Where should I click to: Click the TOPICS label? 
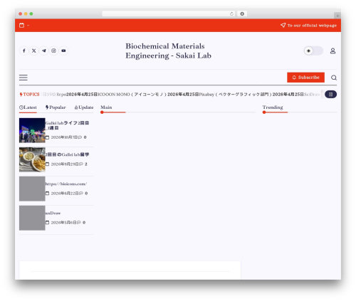[29, 95]
